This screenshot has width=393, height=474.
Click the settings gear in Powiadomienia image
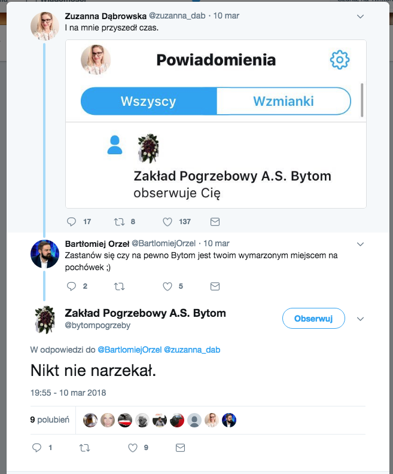(x=339, y=60)
